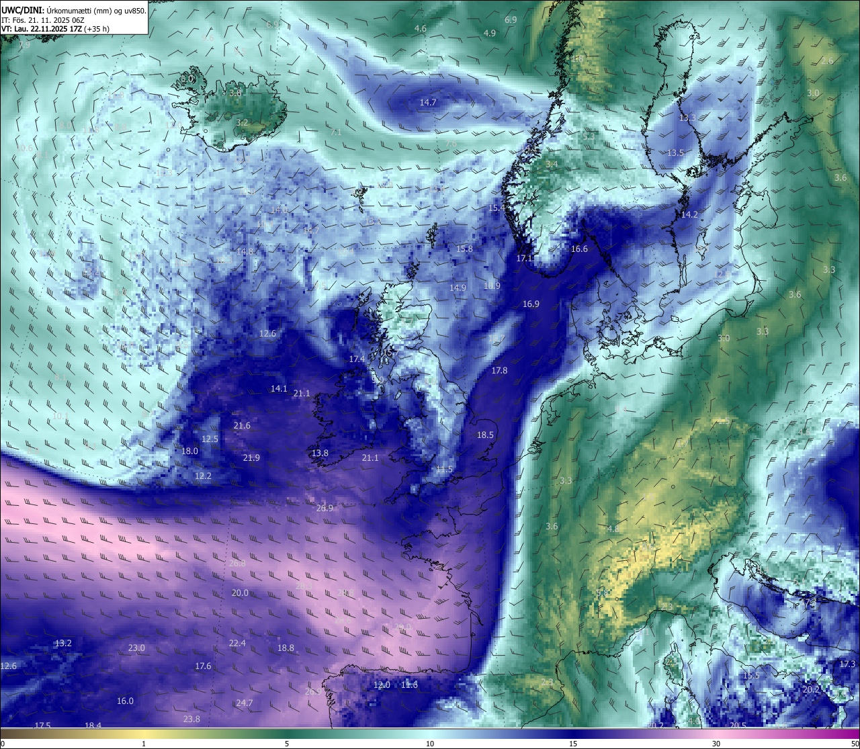Click the map value '14.9'
Viewport: 860px width, 749px height.
point(458,288)
